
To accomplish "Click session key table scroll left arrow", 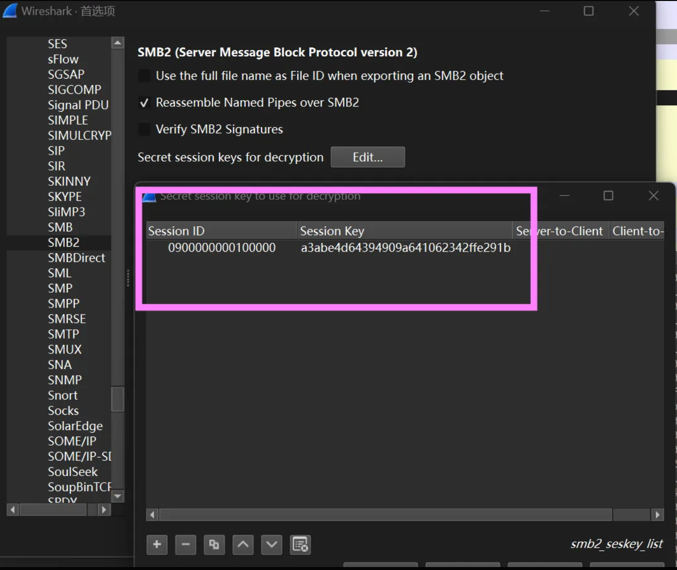I will pyautogui.click(x=152, y=515).
